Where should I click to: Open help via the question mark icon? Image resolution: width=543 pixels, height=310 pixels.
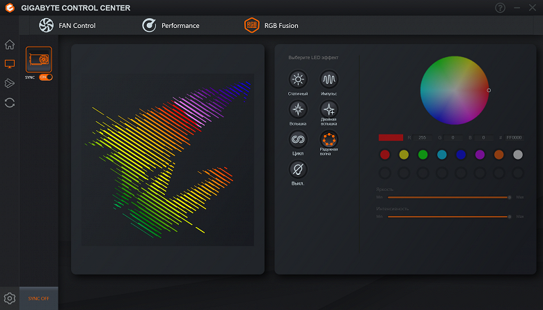point(500,8)
